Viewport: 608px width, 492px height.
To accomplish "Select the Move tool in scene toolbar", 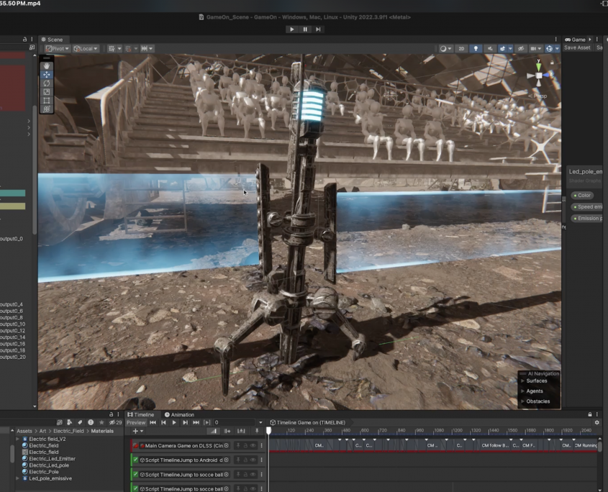I will click(x=47, y=74).
